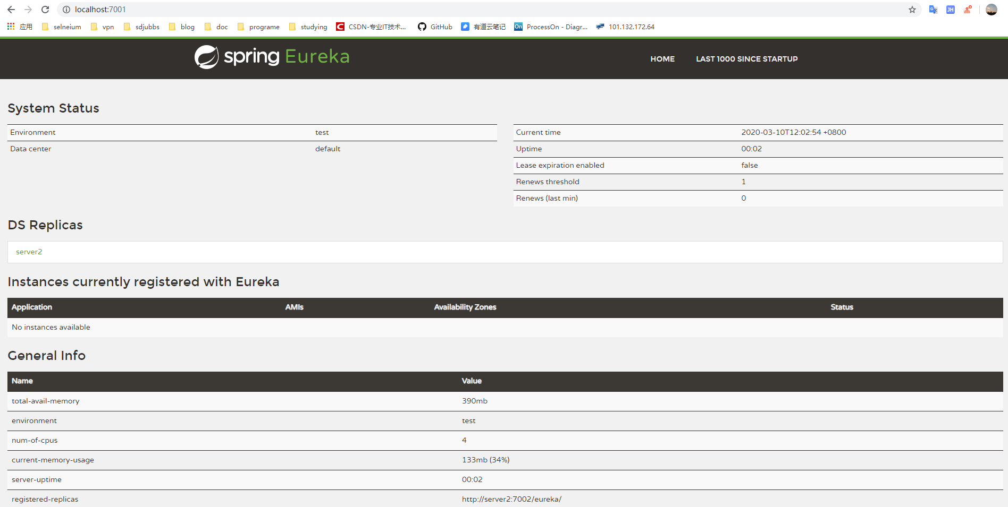Open the apps grid shortcut in bookmarks bar
This screenshot has height=507, width=1008.
click(x=20, y=27)
